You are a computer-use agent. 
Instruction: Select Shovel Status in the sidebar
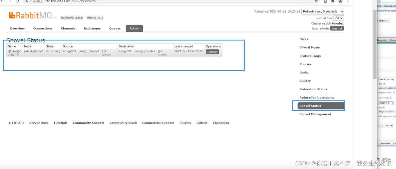point(321,106)
